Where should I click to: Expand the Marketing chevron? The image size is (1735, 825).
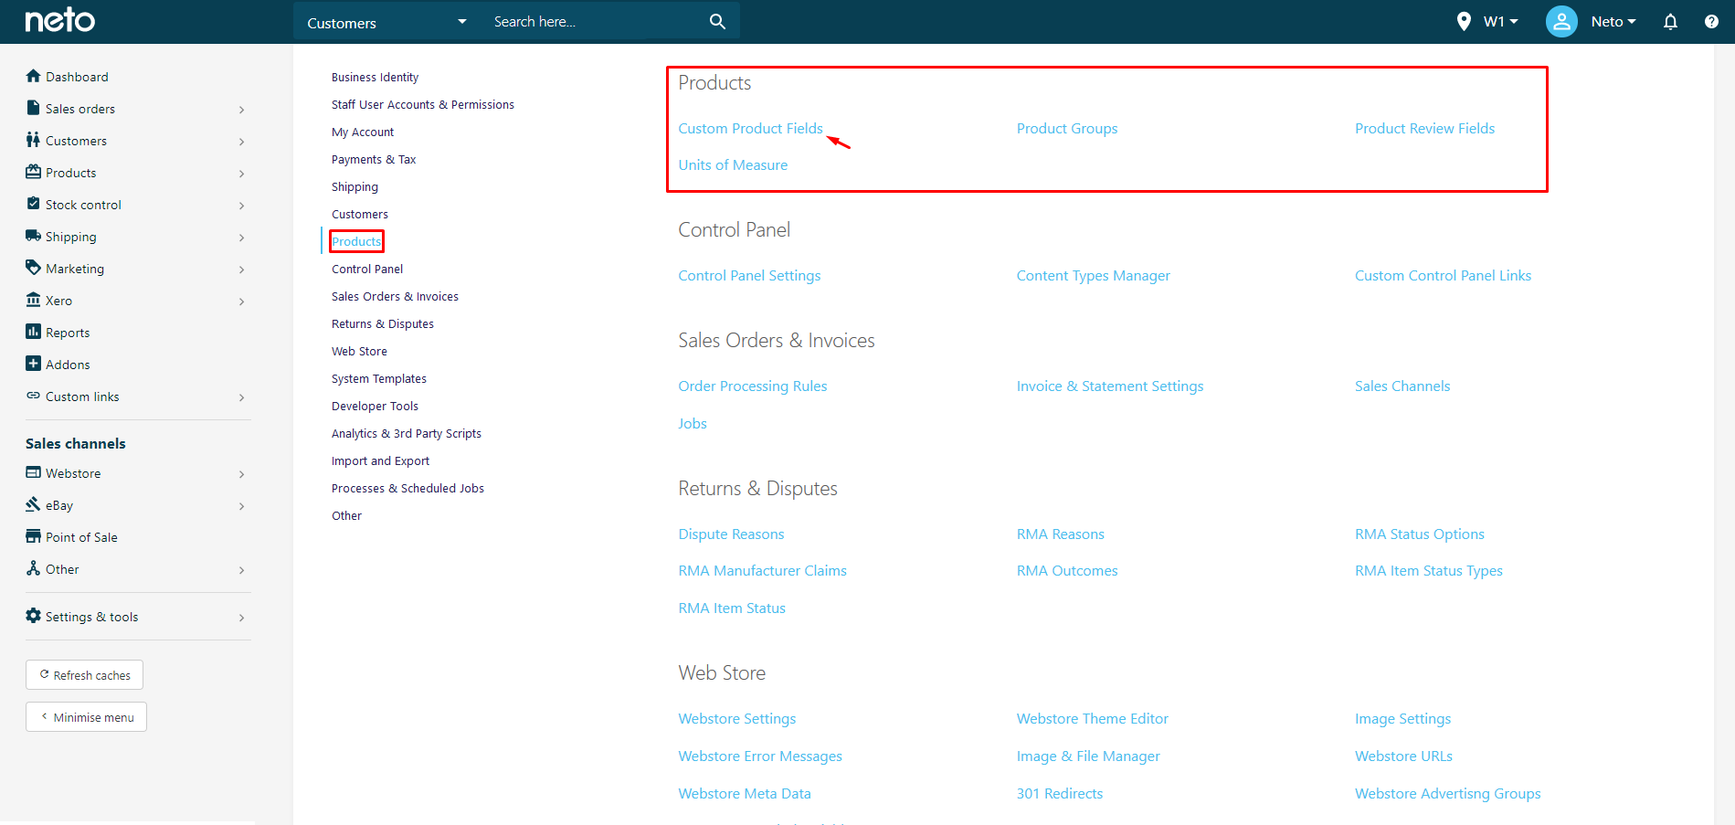click(241, 270)
